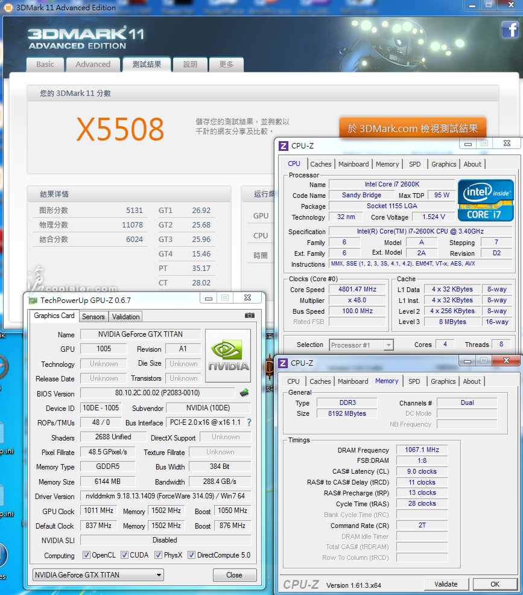Viewport: 523px width, 595px height.
Task: Click the GT4 result 15.46
Action: point(201,253)
